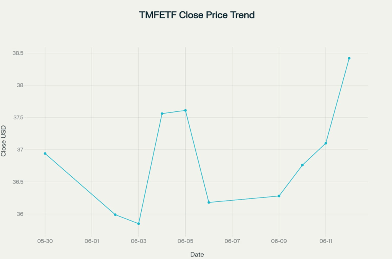
Task: Click the Date x-axis title
Action: 197,254
